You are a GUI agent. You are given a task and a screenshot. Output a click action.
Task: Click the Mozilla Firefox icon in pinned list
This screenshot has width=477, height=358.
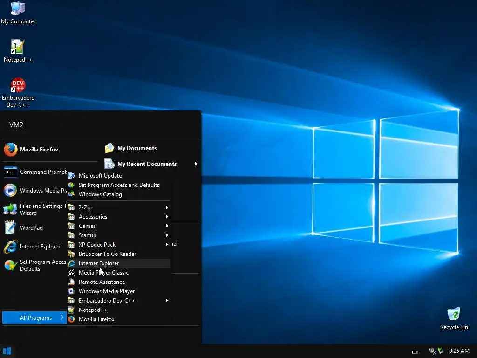point(10,150)
